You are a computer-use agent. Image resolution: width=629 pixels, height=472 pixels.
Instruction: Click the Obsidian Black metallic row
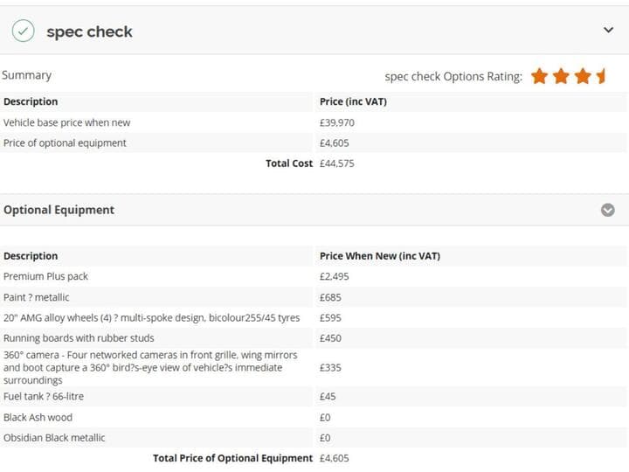click(313, 438)
